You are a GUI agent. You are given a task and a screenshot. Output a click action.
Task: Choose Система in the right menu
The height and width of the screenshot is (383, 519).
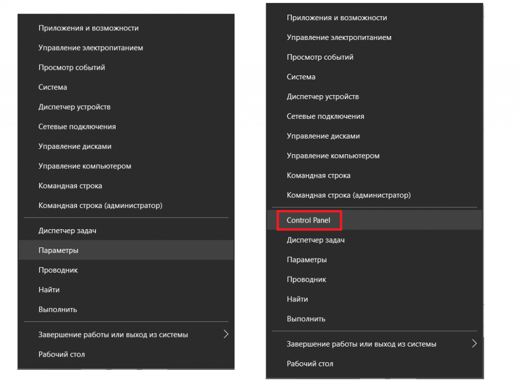(301, 77)
